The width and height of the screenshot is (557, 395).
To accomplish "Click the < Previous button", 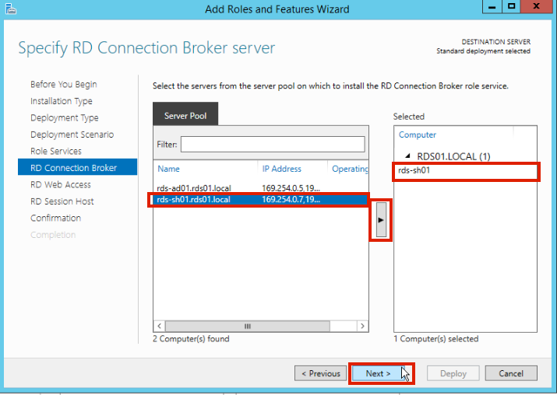I will 320,373.
